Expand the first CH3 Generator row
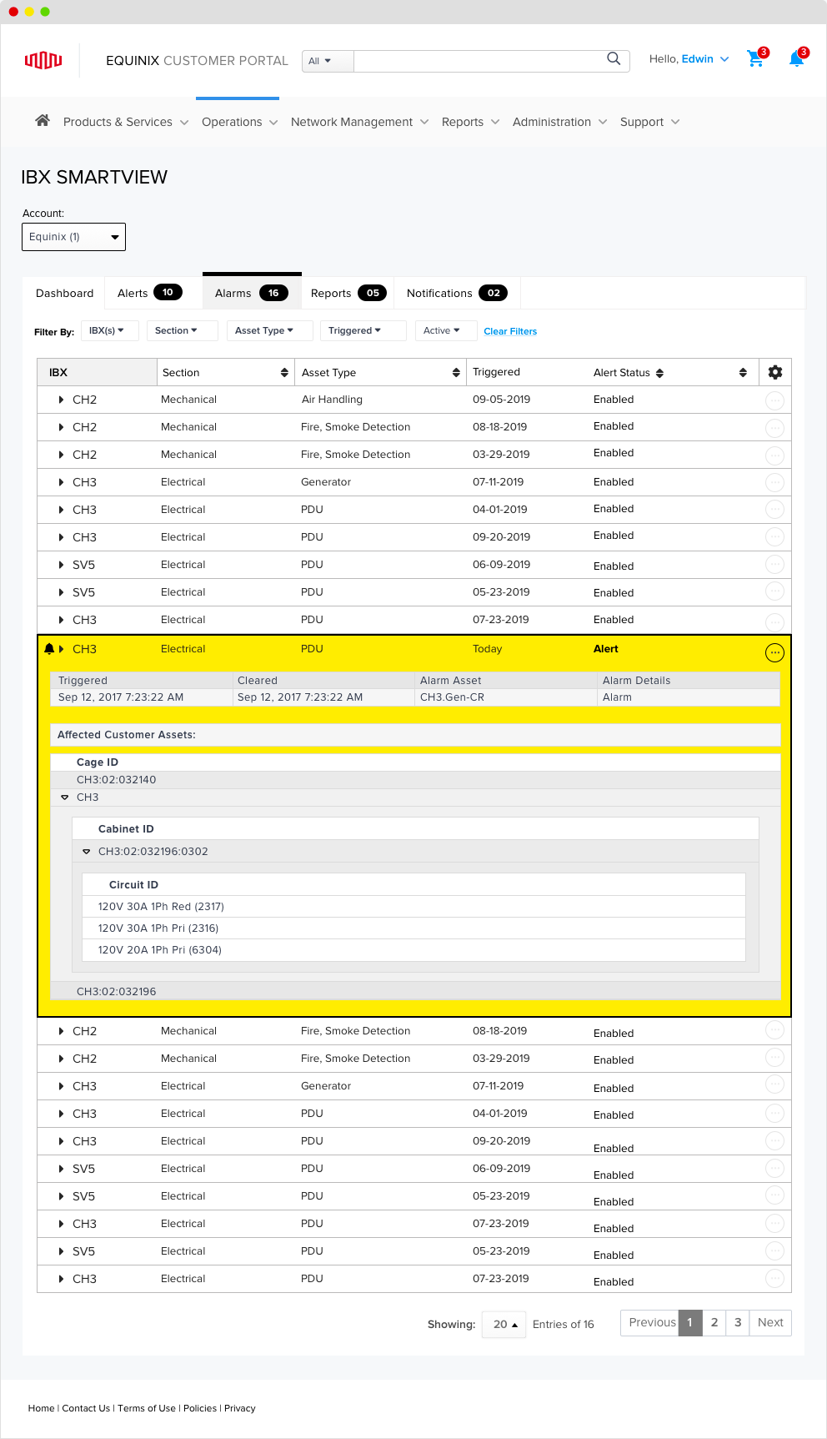This screenshot has height=1439, width=827. [x=61, y=482]
